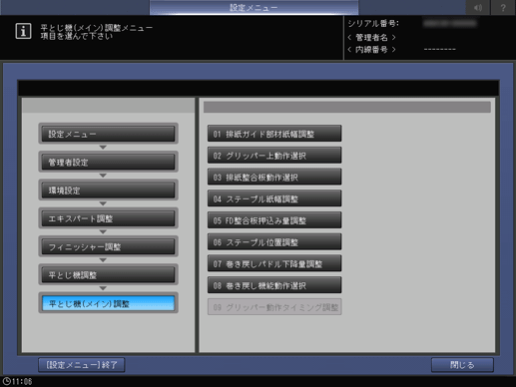The width and height of the screenshot is (516, 387).
Task: Click the 11:06 time display
Action: click(x=22, y=382)
